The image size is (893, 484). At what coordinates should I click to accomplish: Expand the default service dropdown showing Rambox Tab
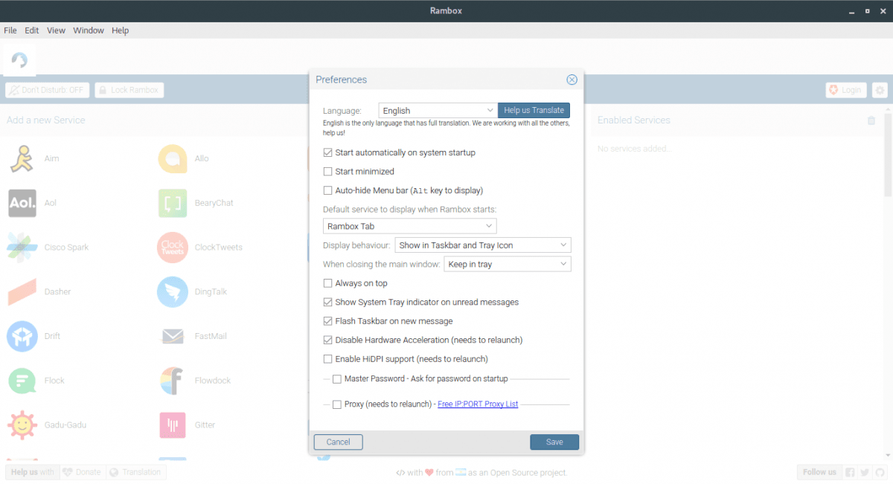[x=410, y=226]
